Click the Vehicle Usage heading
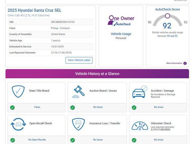 (121, 34)
